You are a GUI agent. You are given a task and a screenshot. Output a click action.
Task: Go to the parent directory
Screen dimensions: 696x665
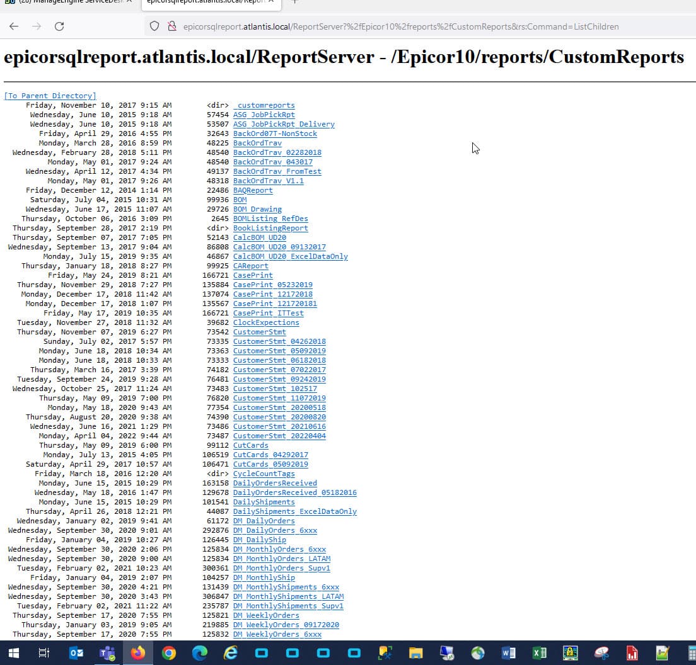50,96
